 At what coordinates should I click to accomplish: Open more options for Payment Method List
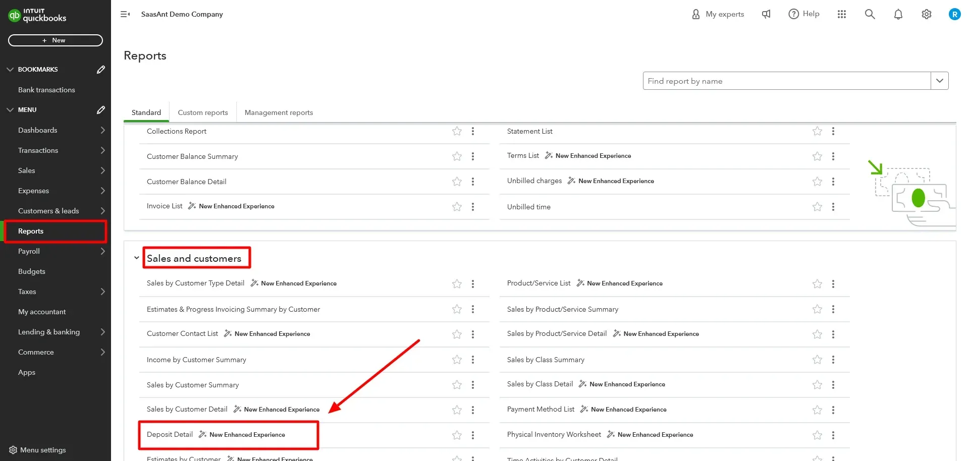(833, 410)
